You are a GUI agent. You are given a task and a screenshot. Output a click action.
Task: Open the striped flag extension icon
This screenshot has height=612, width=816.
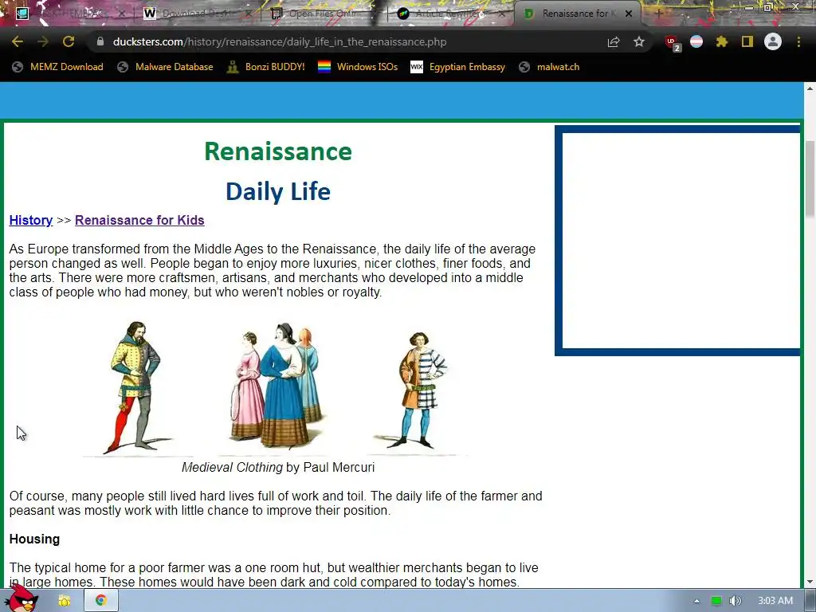tap(696, 41)
